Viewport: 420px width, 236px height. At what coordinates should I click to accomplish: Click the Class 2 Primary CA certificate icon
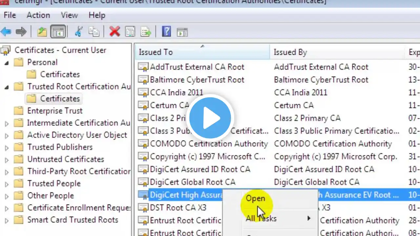click(143, 118)
